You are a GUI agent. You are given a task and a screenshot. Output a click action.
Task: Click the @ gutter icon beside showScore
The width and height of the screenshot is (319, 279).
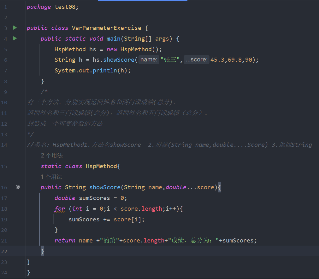(x=18, y=187)
